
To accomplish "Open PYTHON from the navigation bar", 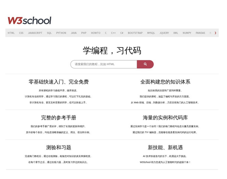I will click(x=61, y=33).
